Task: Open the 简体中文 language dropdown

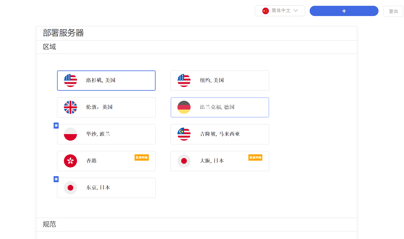Action: pyautogui.click(x=280, y=11)
